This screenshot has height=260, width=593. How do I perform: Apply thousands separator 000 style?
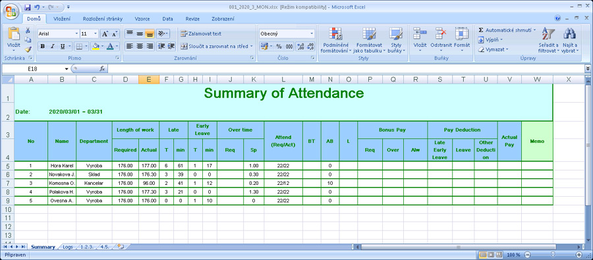pyautogui.click(x=289, y=46)
